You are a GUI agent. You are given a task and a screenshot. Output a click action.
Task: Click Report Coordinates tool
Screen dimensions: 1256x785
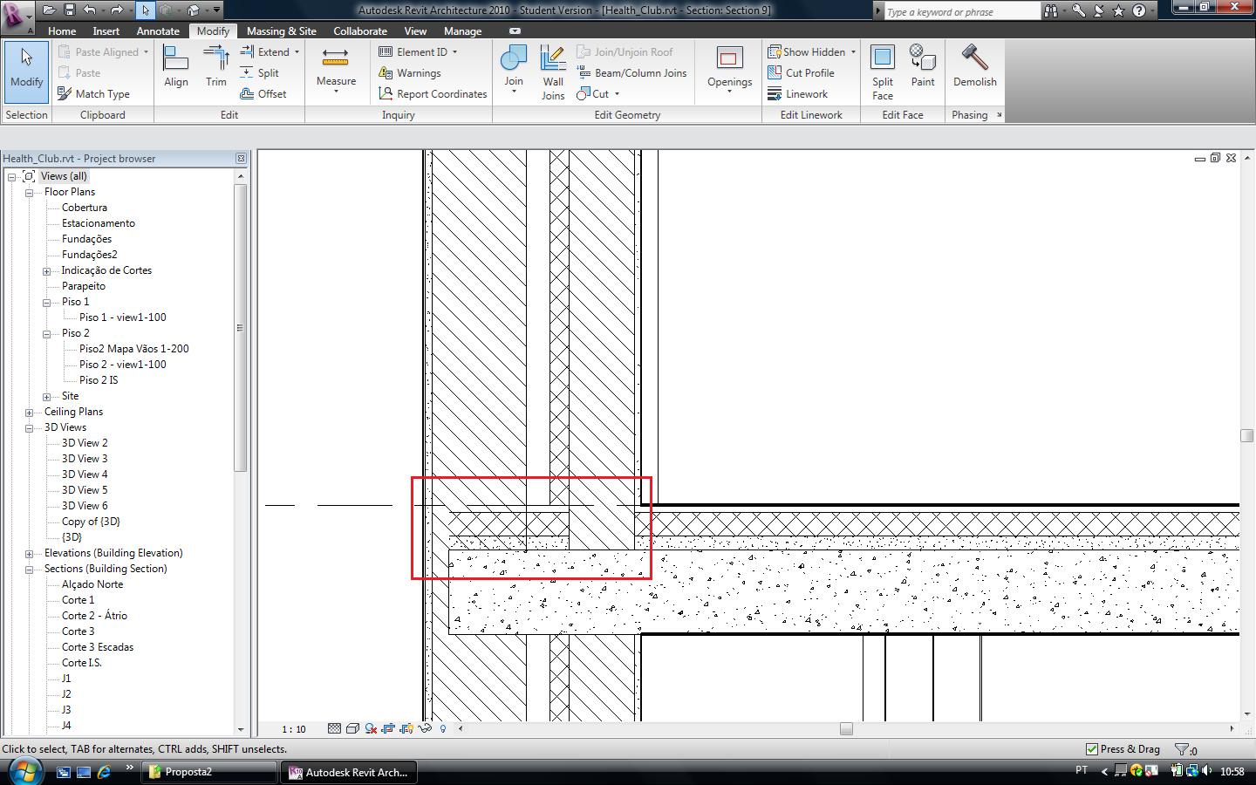coord(433,94)
